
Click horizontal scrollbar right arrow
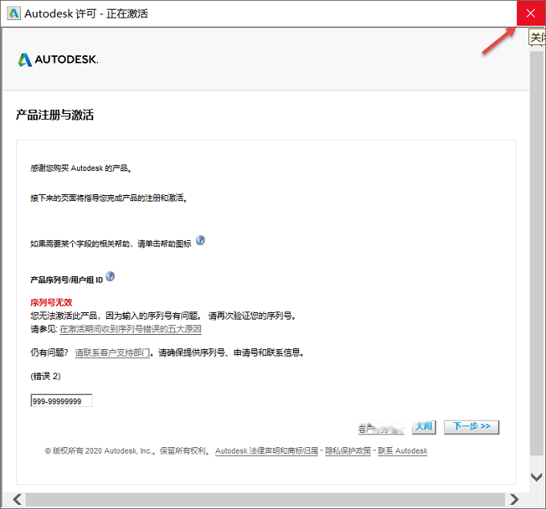[514, 499]
